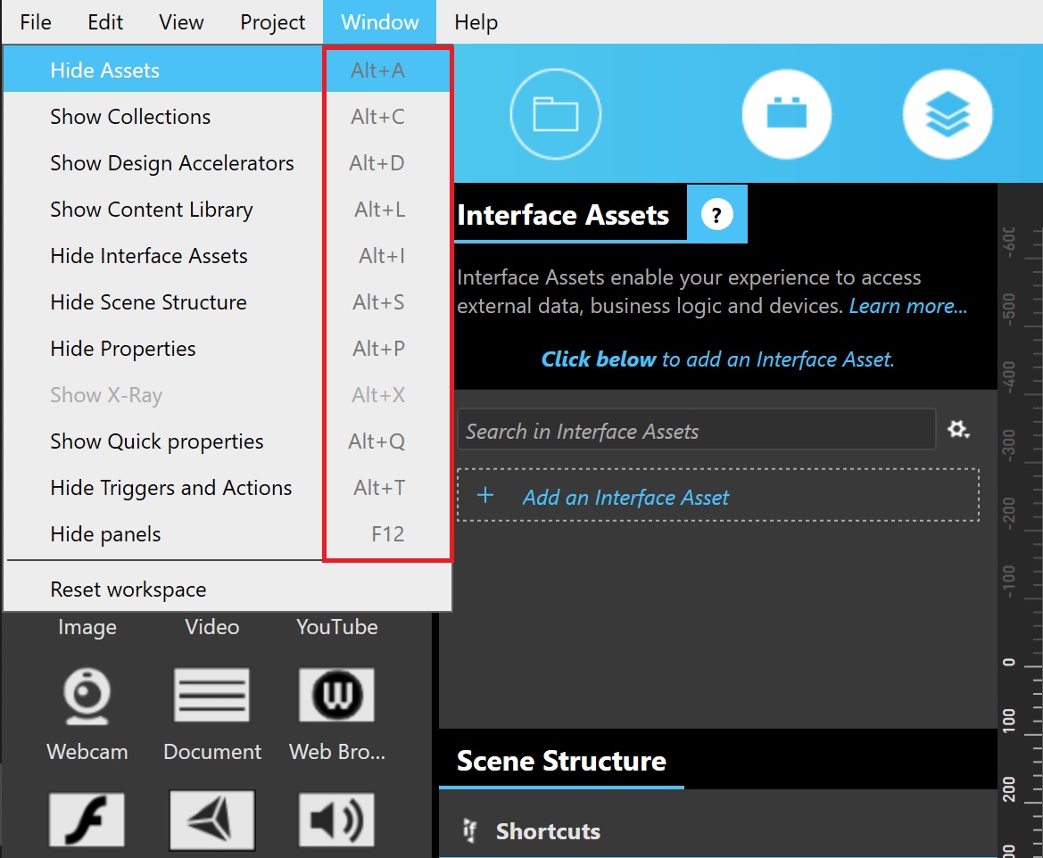Select Hide Properties menu item
1043x858 pixels.
[x=228, y=349]
